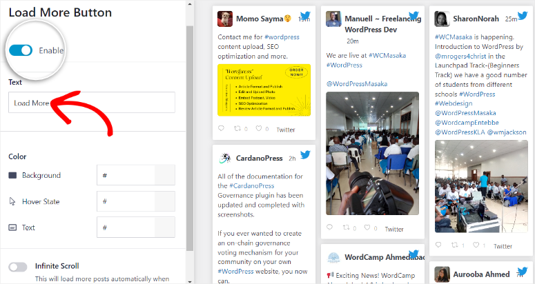Screen dimensions: 535x284
Task: Retweet Momo Sayma's tweet
Action: coord(237,128)
